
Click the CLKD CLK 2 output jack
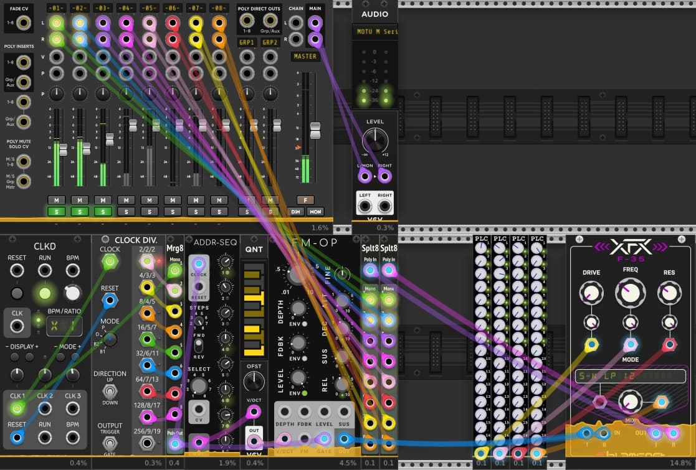pos(45,408)
